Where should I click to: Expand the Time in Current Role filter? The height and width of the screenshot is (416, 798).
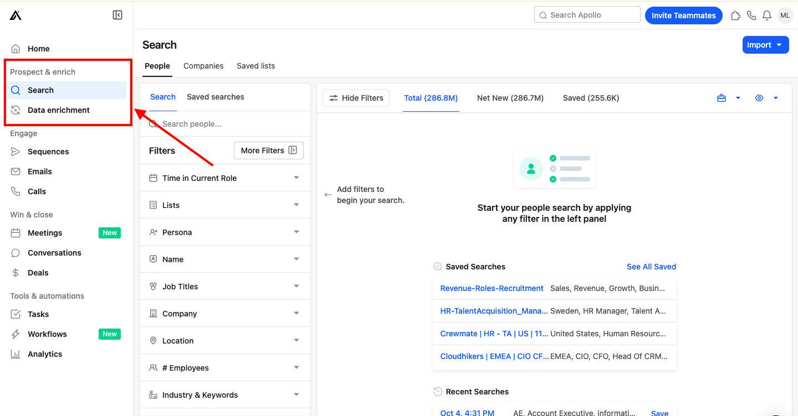(x=225, y=178)
